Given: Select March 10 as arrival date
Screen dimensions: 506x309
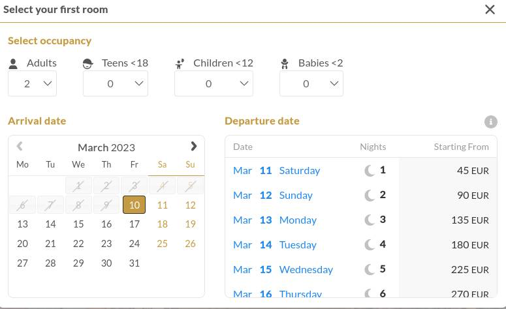Looking at the screenshot, I should click(134, 205).
